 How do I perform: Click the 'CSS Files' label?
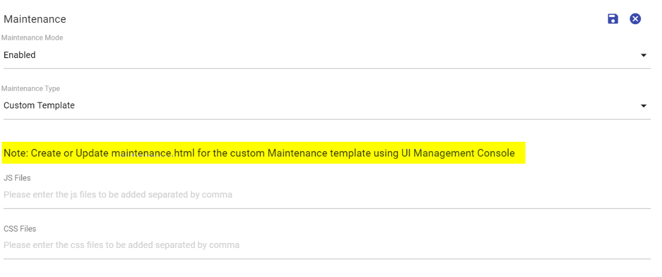pos(20,229)
